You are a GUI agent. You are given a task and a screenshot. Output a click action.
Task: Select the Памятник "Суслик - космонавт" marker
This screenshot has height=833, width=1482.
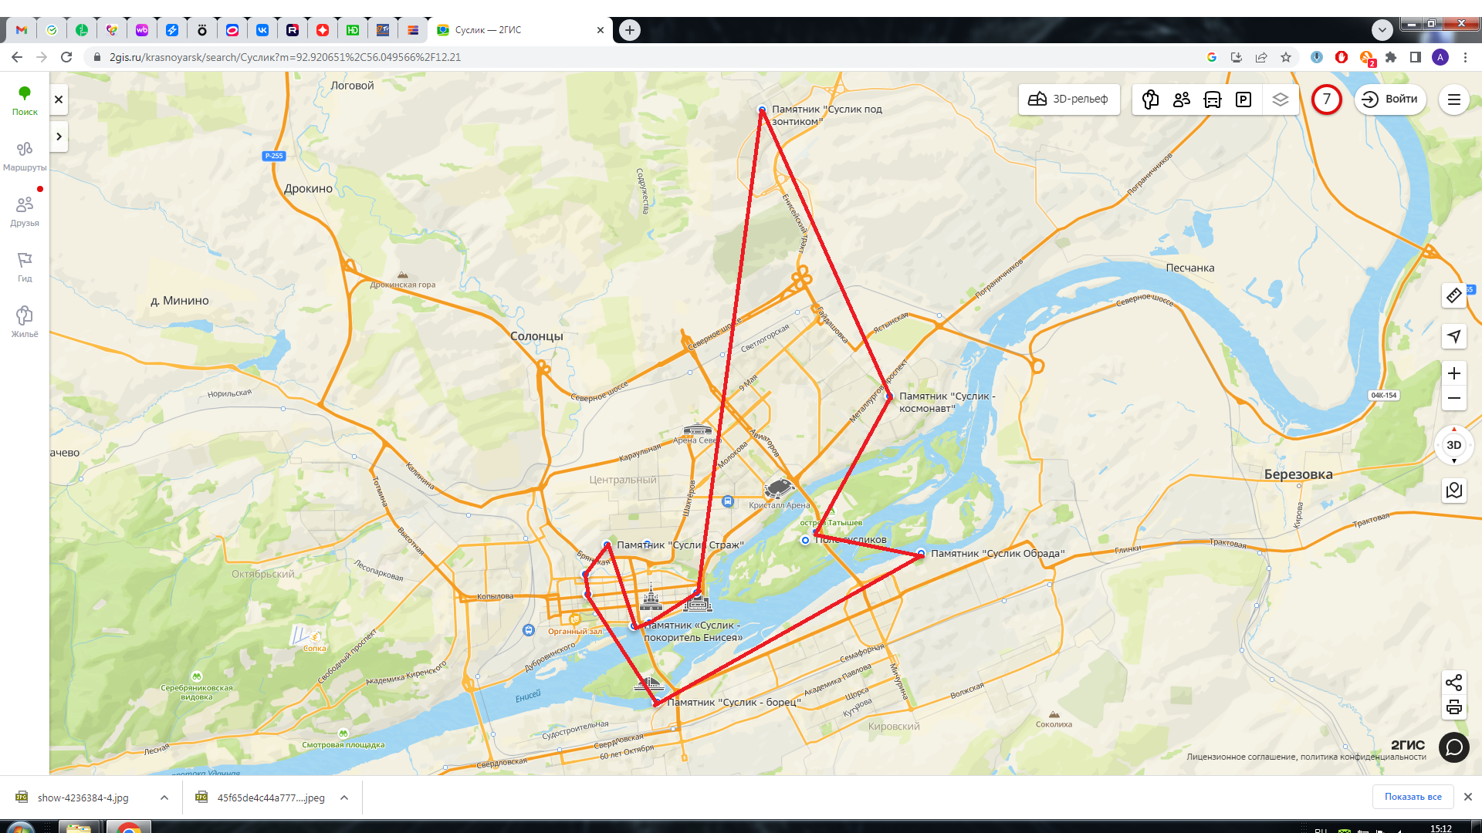click(889, 396)
